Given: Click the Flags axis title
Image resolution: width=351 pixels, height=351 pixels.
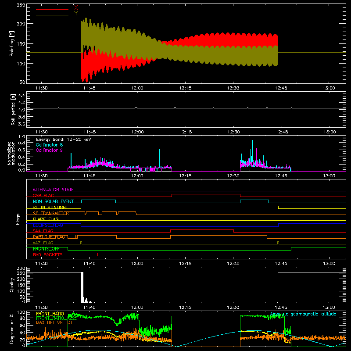Looking at the screenshot, I should pos(18,219).
